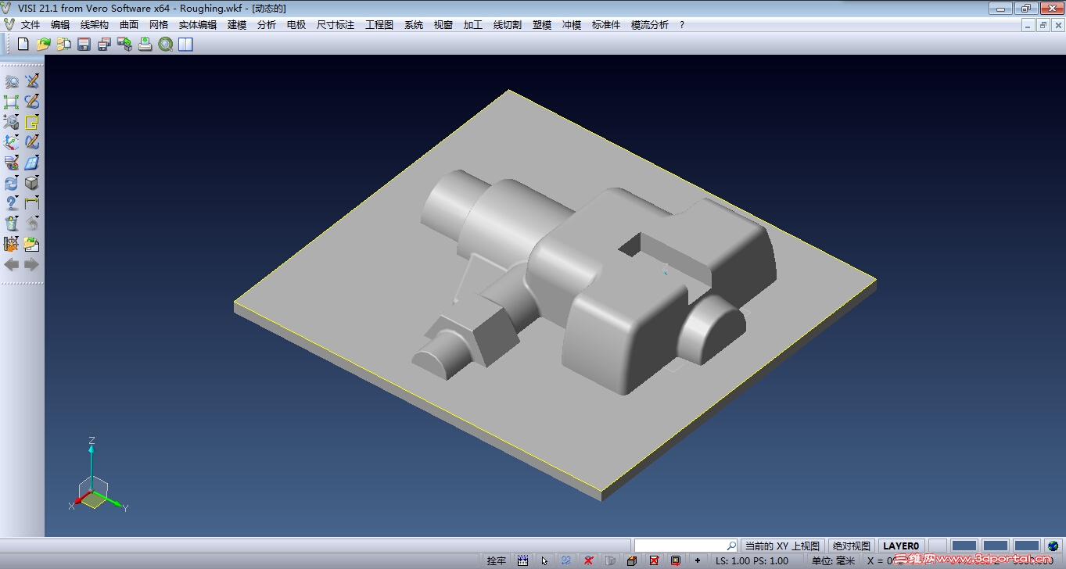Click the merge/insert file icon
Viewport: 1066px width, 569px height.
coord(63,45)
